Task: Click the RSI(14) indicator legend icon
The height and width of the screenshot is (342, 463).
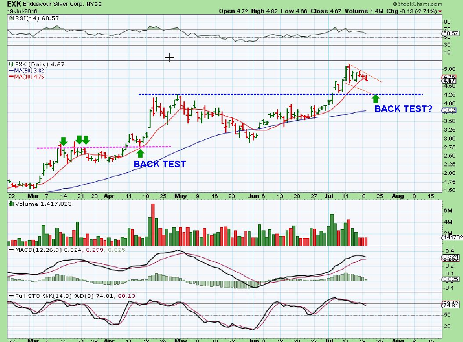Action: click(11, 18)
